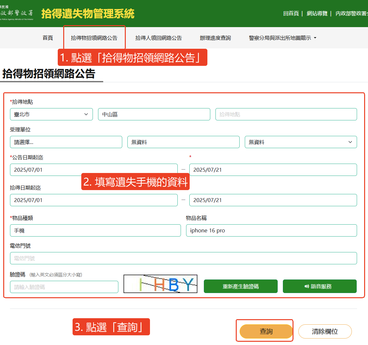Click the 網站導覽 link
The width and height of the screenshot is (368, 345).
tap(317, 14)
